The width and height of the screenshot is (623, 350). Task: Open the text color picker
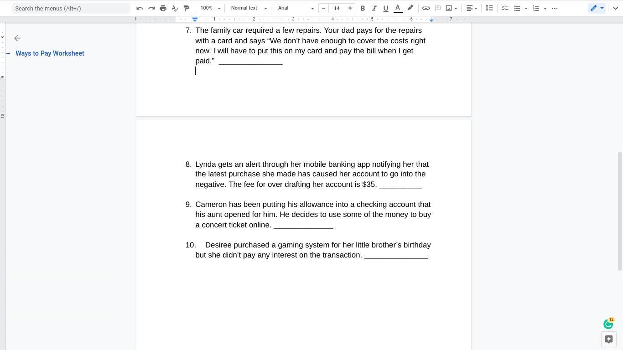click(398, 8)
